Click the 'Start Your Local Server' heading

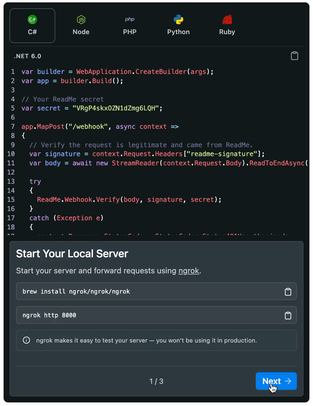(72, 254)
